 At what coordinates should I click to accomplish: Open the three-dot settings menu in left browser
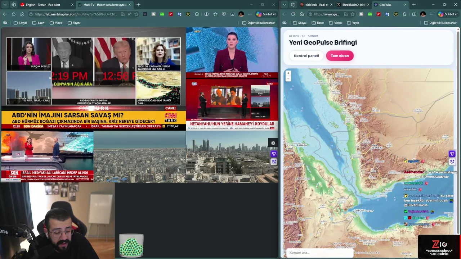tap(250, 14)
